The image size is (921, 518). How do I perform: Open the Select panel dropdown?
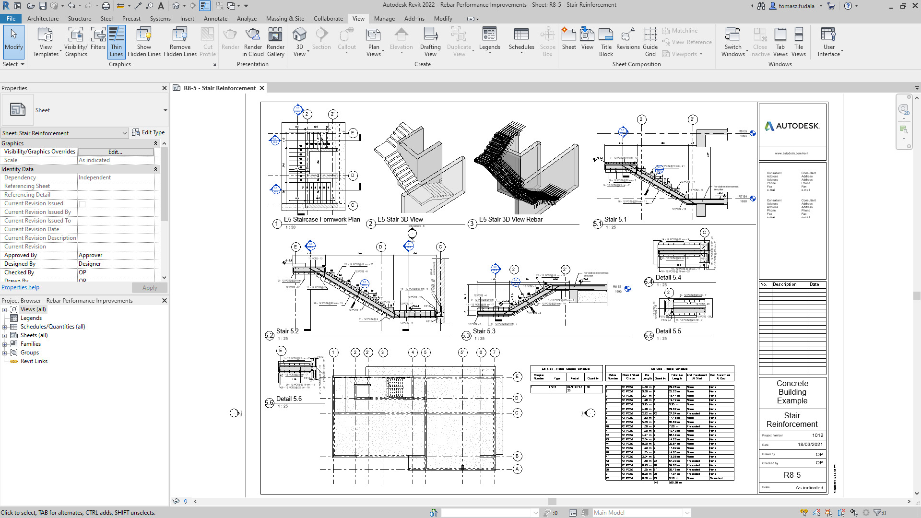[13, 64]
